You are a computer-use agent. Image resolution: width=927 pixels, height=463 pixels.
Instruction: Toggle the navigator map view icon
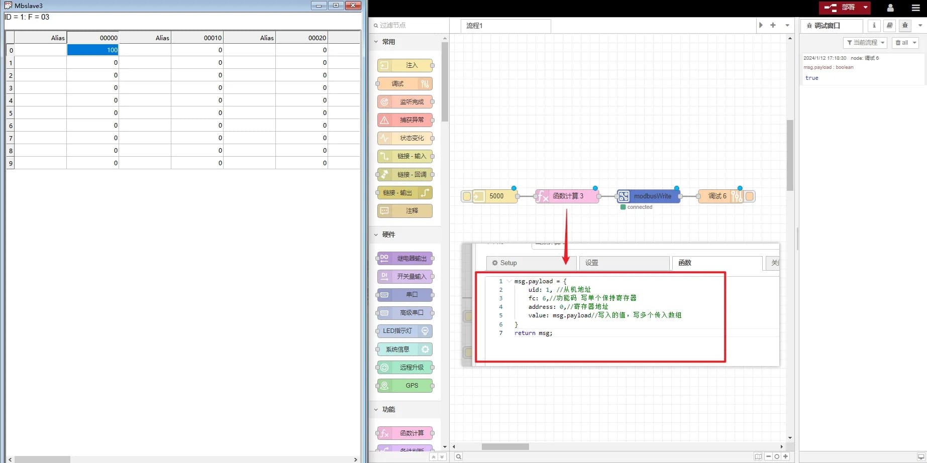coord(758,456)
